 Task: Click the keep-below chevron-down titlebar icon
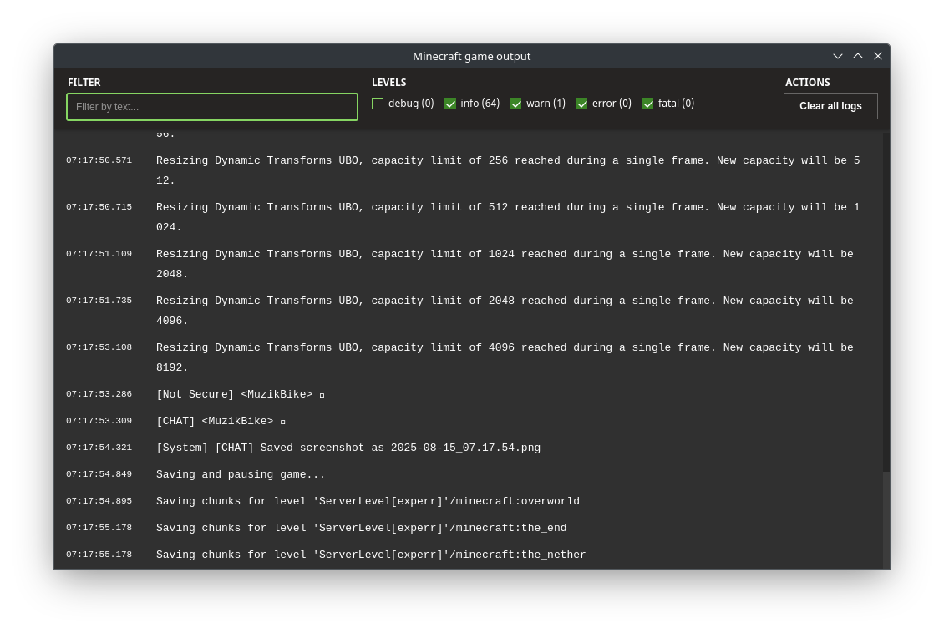tap(837, 56)
